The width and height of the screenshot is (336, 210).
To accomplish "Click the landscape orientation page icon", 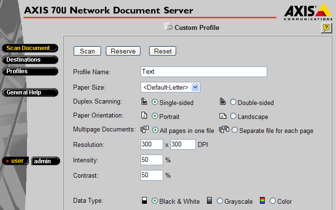I will point(223,116).
